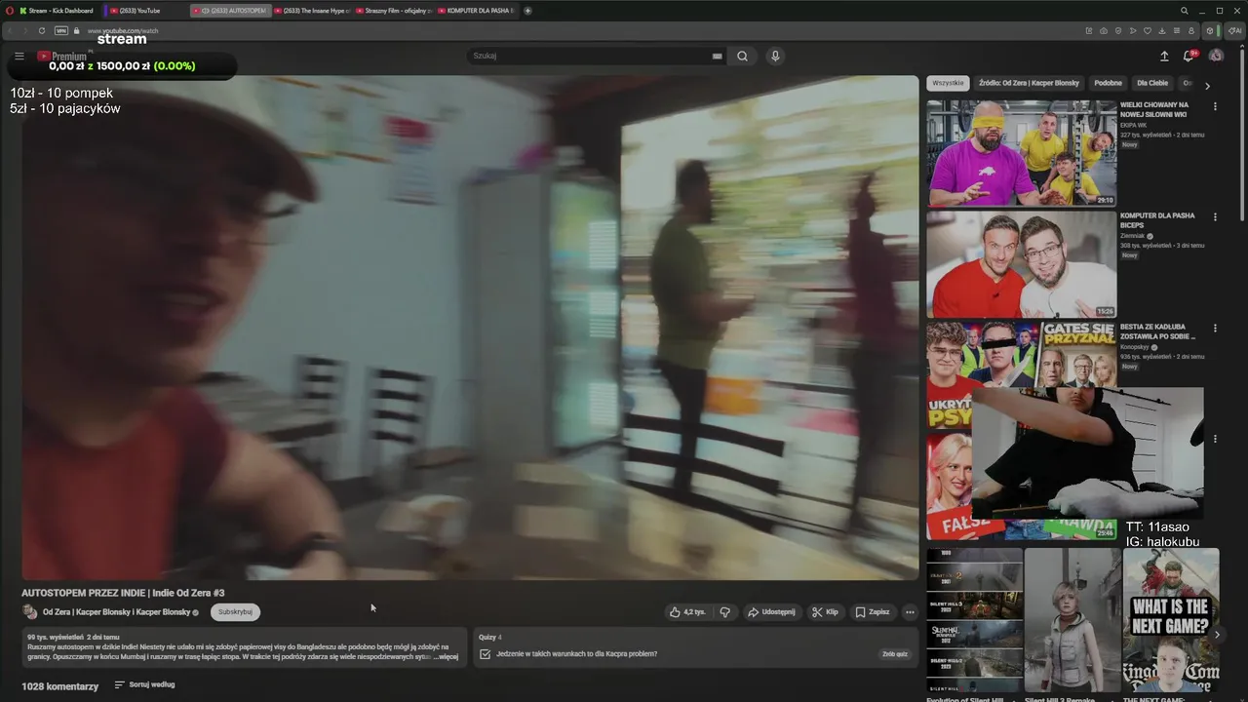
Task: Select the Źródło: Od Zera filter chip
Action: 1029,83
